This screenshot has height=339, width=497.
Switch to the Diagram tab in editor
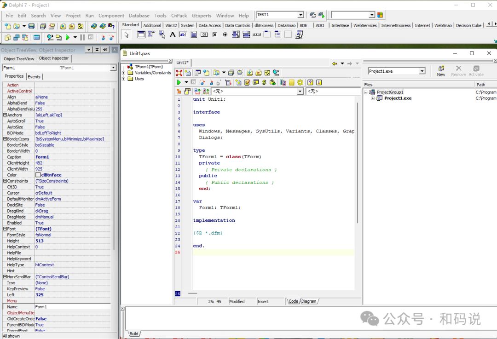point(309,301)
